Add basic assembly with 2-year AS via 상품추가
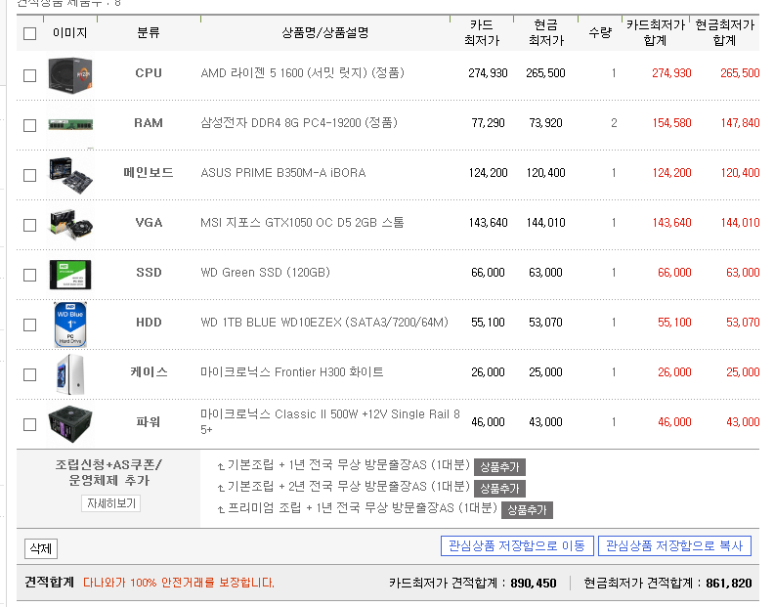This screenshot has height=607, width=774. pos(499,489)
